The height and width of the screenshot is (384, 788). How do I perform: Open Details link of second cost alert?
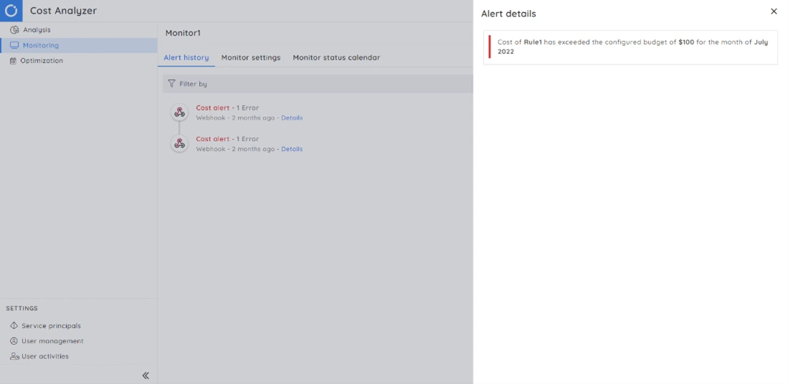[x=292, y=149]
